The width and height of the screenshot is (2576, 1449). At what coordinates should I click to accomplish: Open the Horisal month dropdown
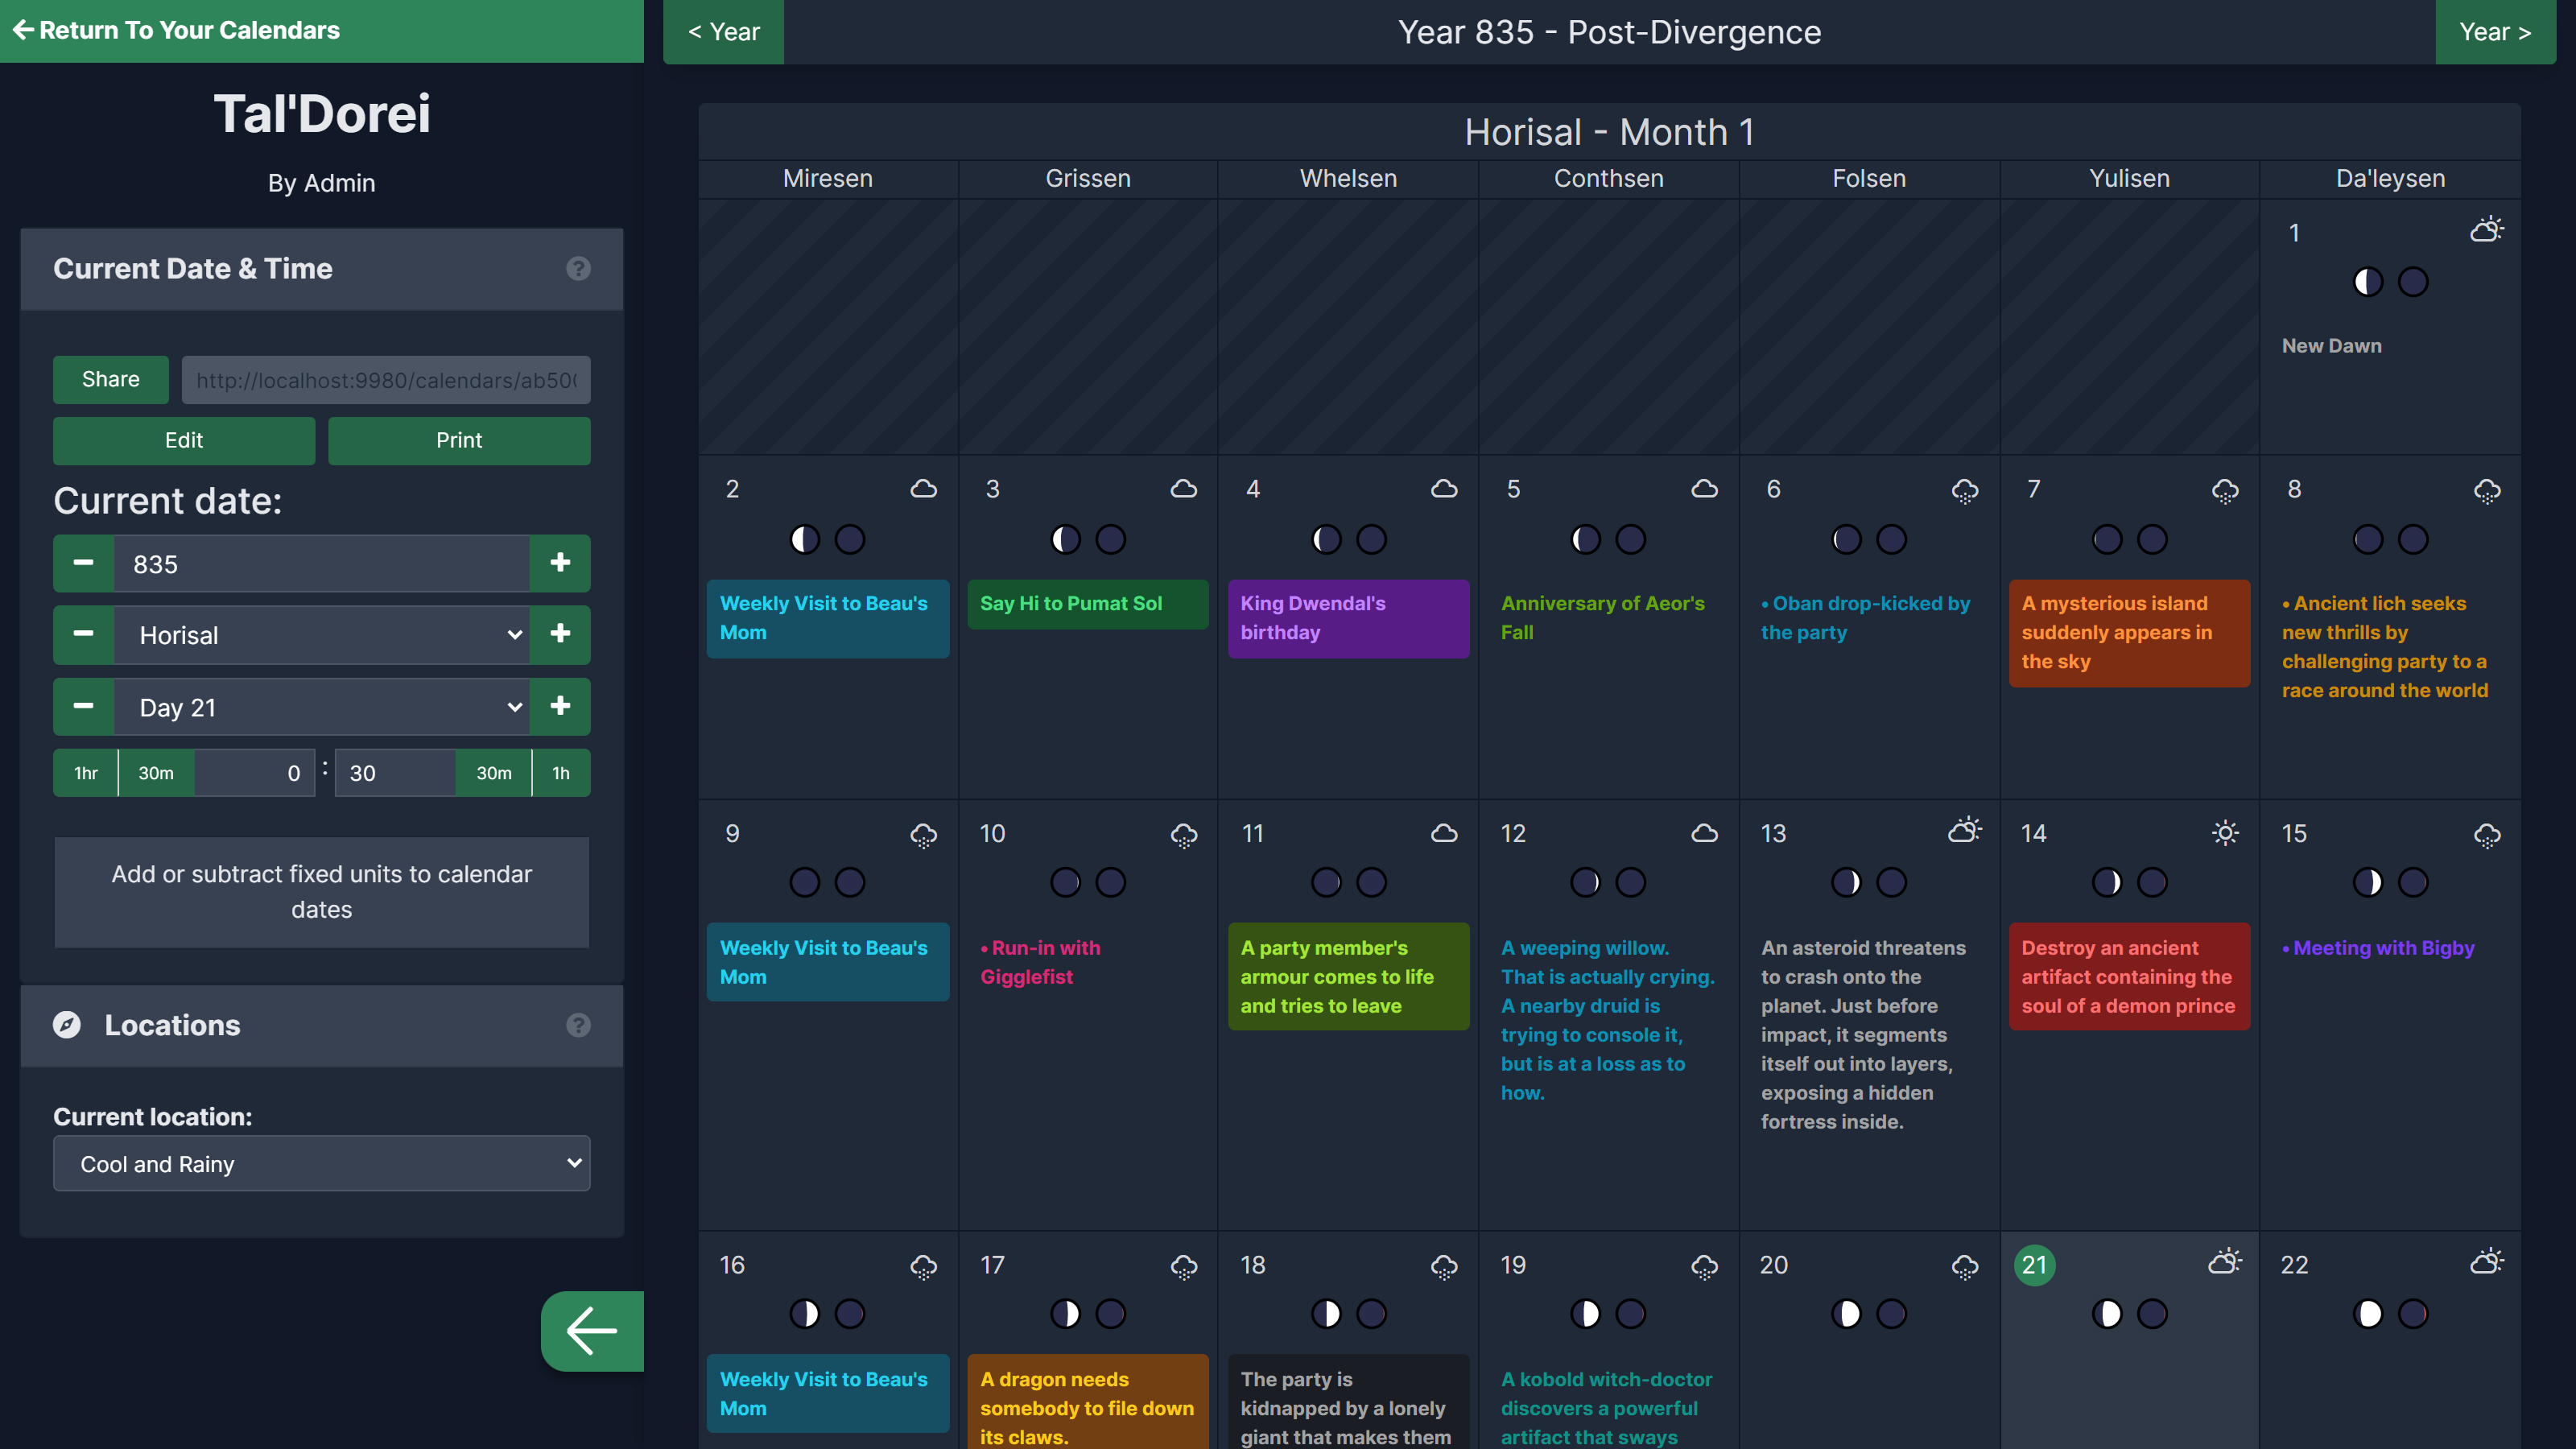pyautogui.click(x=322, y=635)
